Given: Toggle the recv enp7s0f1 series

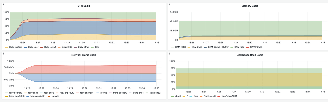Looking at the screenshot, I should (x=88, y=93).
